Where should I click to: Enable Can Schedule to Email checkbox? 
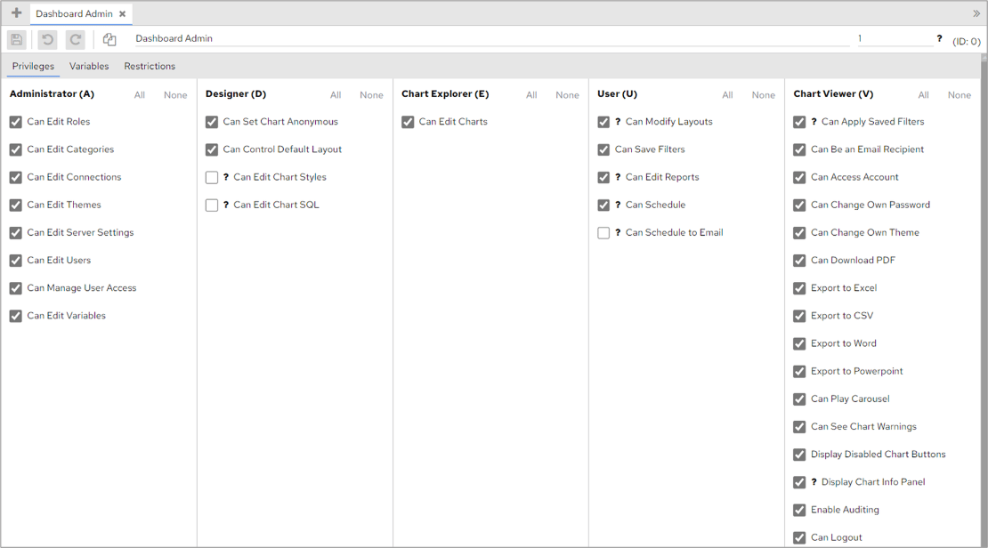(603, 233)
